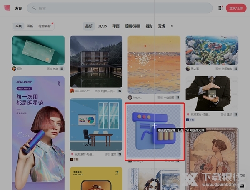Image resolution: width=250 pixels, height=190 pixels.
Task: Open the blue office illustration thumbnail
Action: point(96,124)
